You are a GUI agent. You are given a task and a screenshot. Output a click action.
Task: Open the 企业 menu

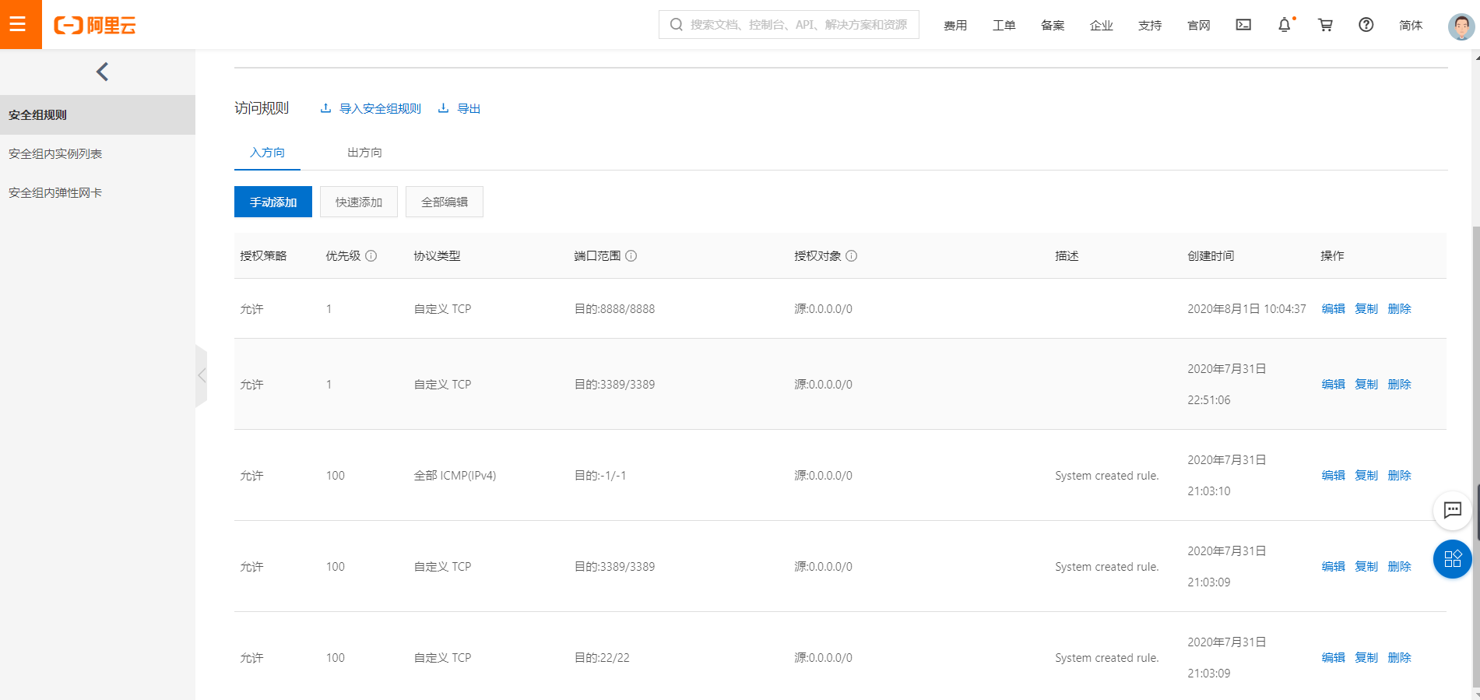pos(1101,26)
